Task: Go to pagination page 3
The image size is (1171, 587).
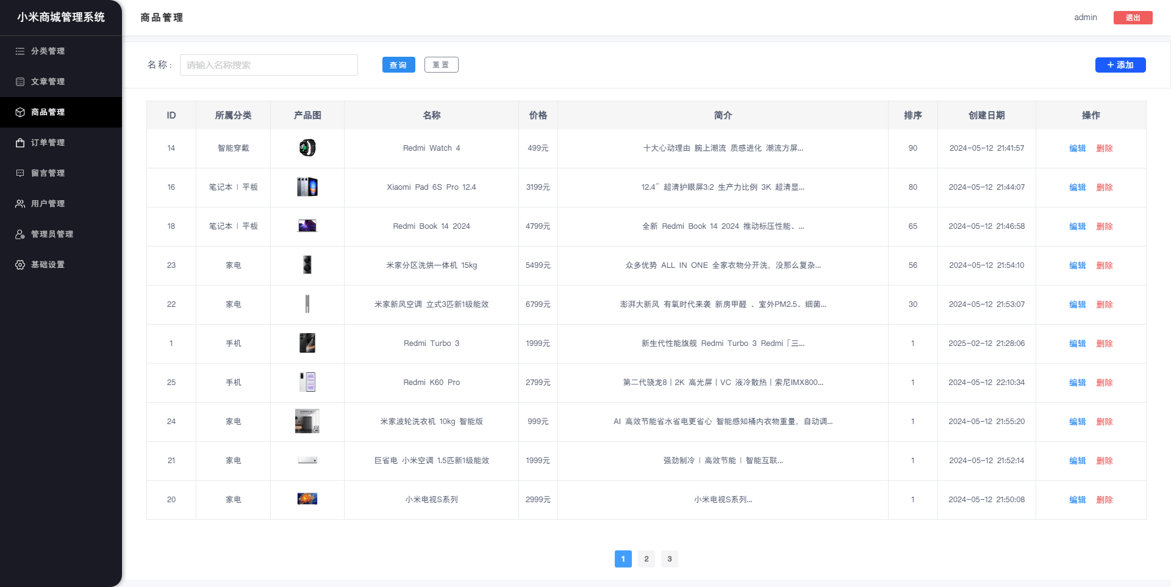Action: (670, 559)
